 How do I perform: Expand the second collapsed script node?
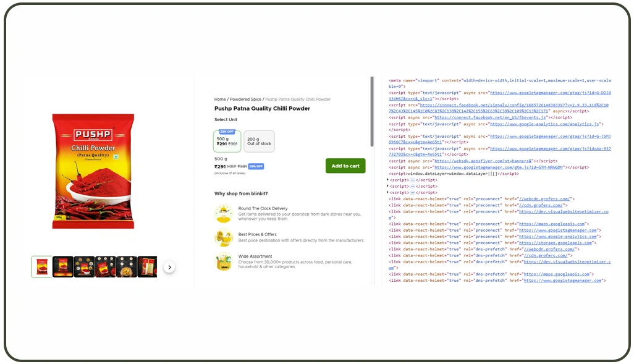387,186
